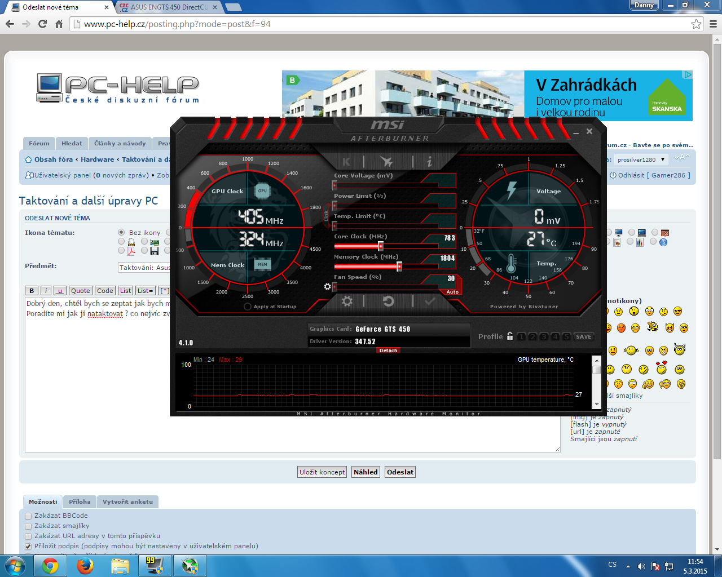
Task: Open the prosilver1280 style dropdown
Action: [x=641, y=159]
